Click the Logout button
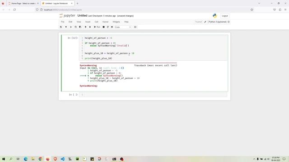289x162 pixels. click(225, 16)
